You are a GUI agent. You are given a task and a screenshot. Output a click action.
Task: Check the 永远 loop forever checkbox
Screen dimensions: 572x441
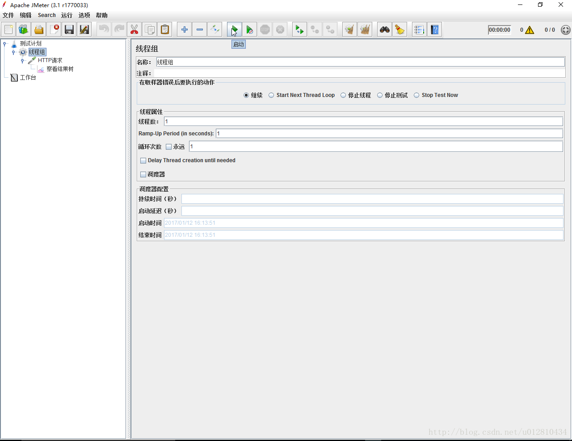169,147
